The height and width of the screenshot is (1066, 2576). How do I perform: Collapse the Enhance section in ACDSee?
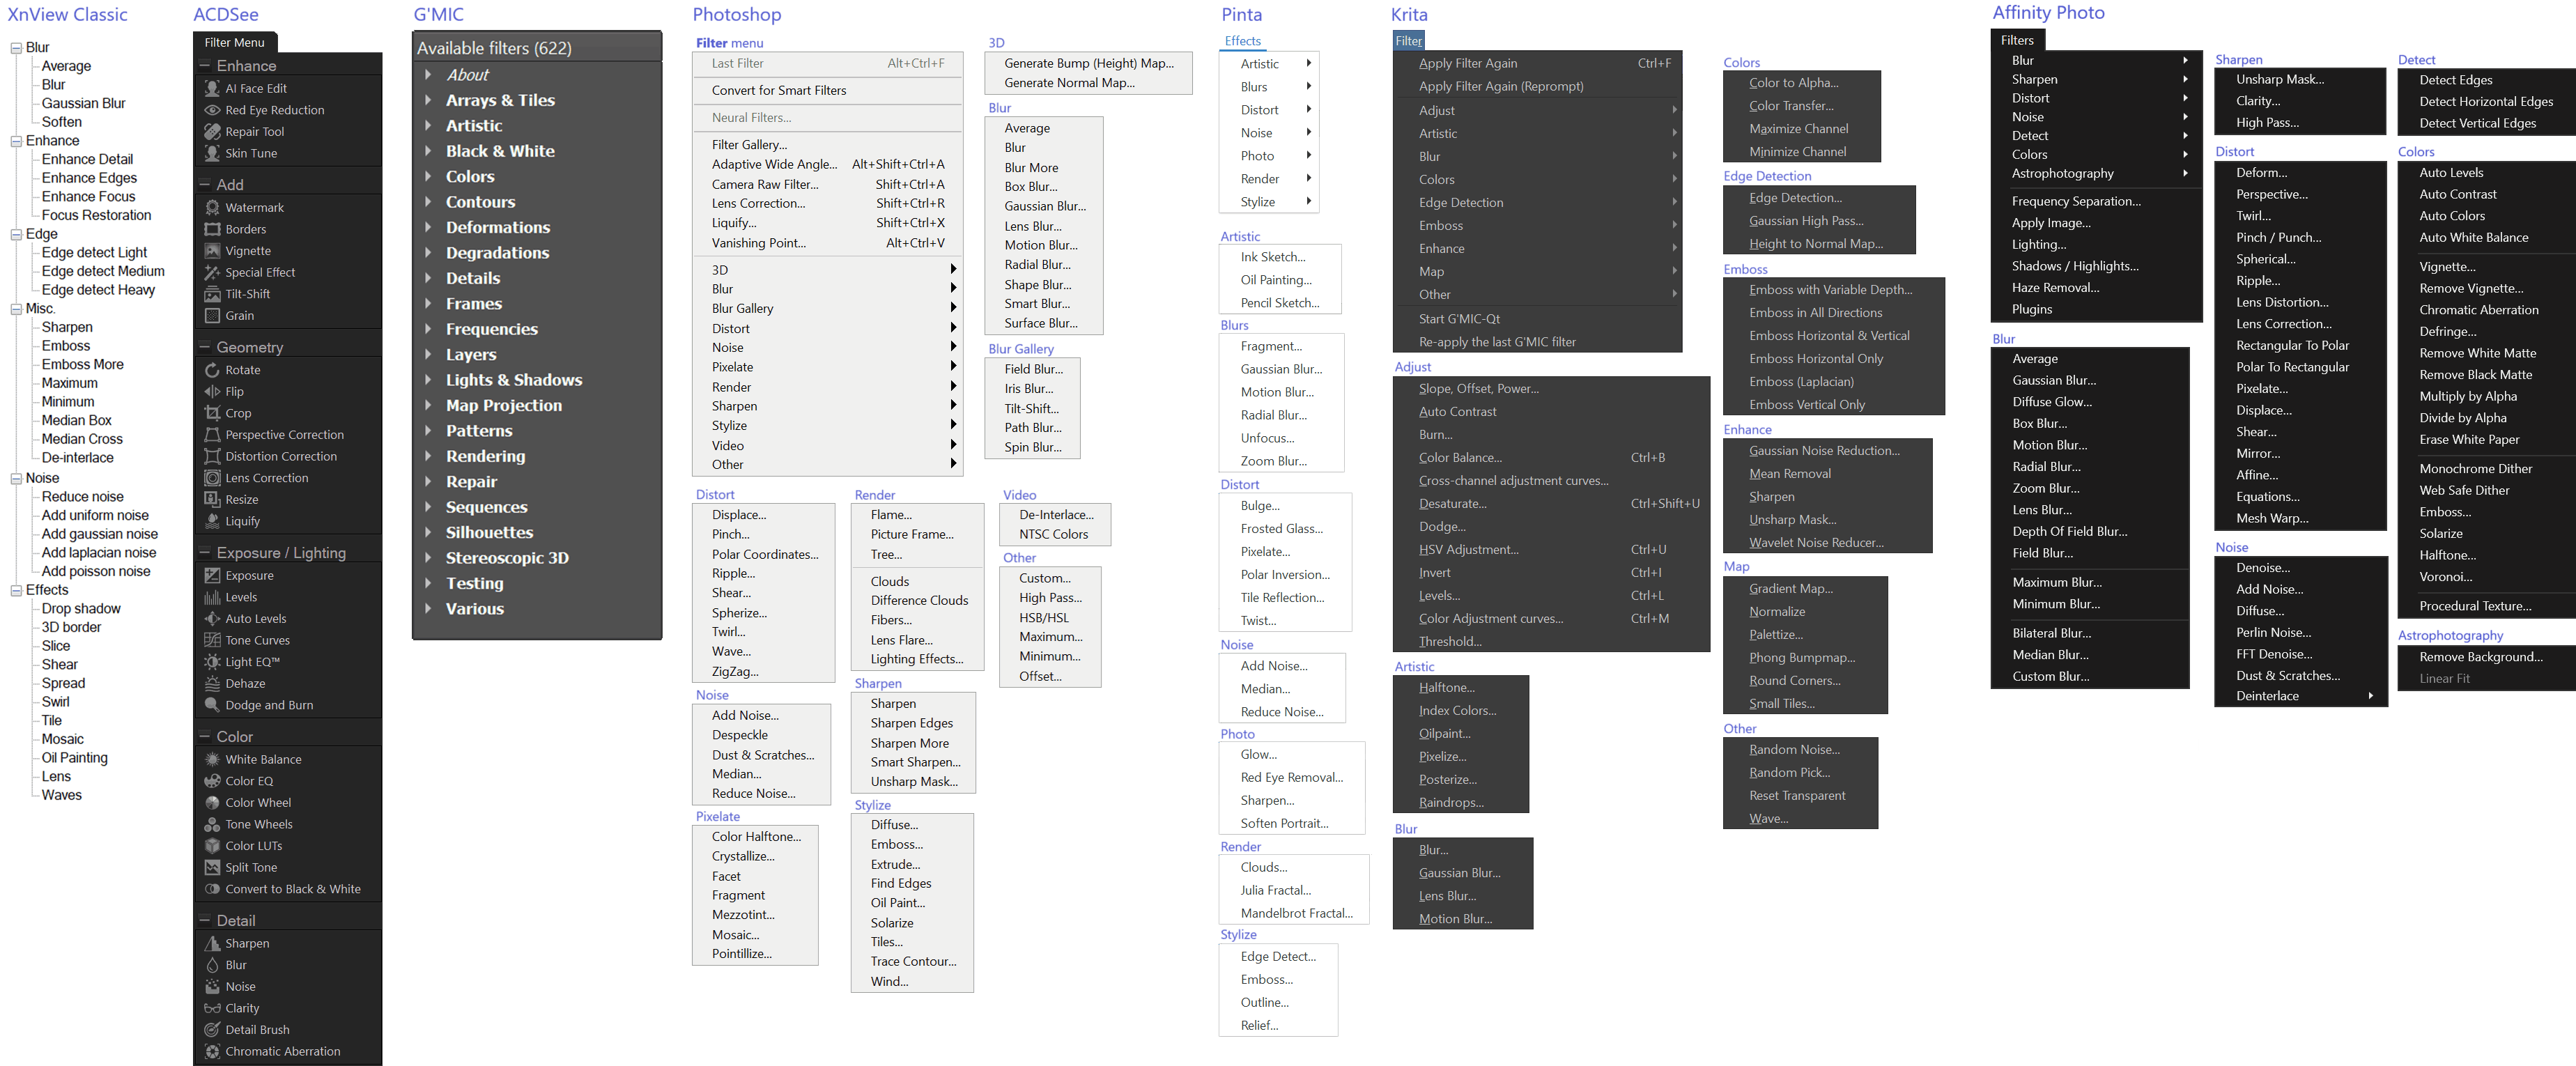205,66
